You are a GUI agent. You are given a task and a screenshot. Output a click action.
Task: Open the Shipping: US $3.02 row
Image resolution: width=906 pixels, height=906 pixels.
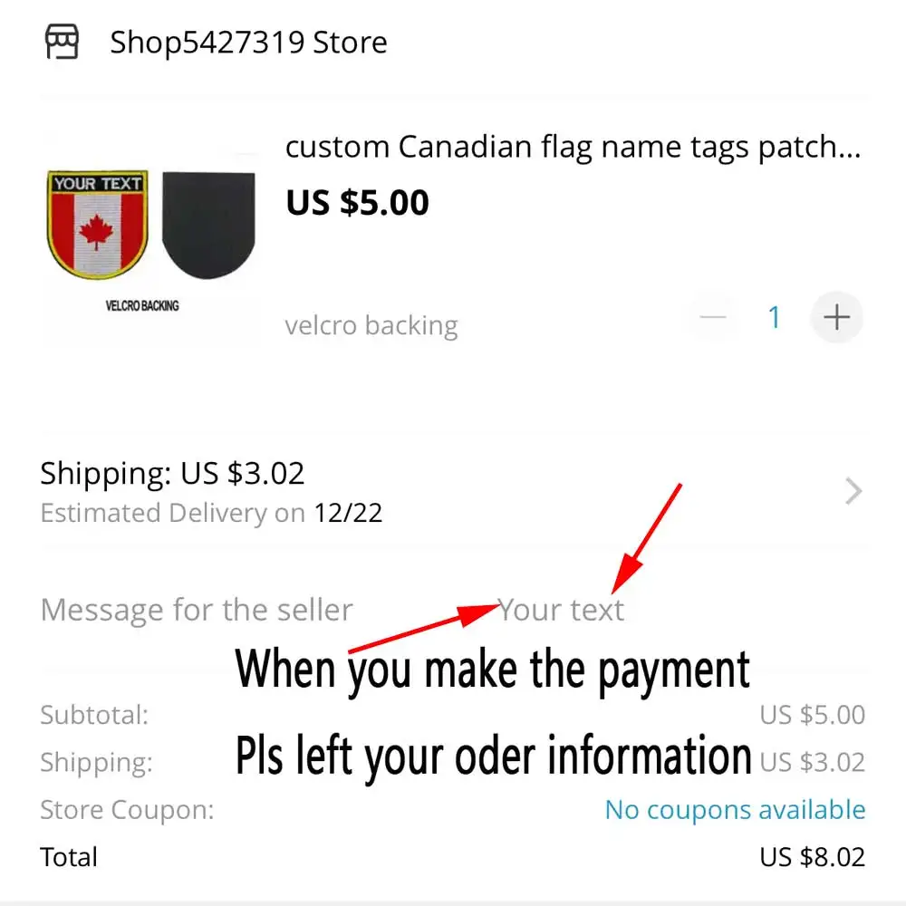[452, 492]
